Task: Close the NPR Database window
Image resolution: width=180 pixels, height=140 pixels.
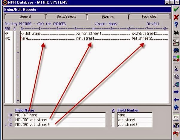Action: coord(177,2)
